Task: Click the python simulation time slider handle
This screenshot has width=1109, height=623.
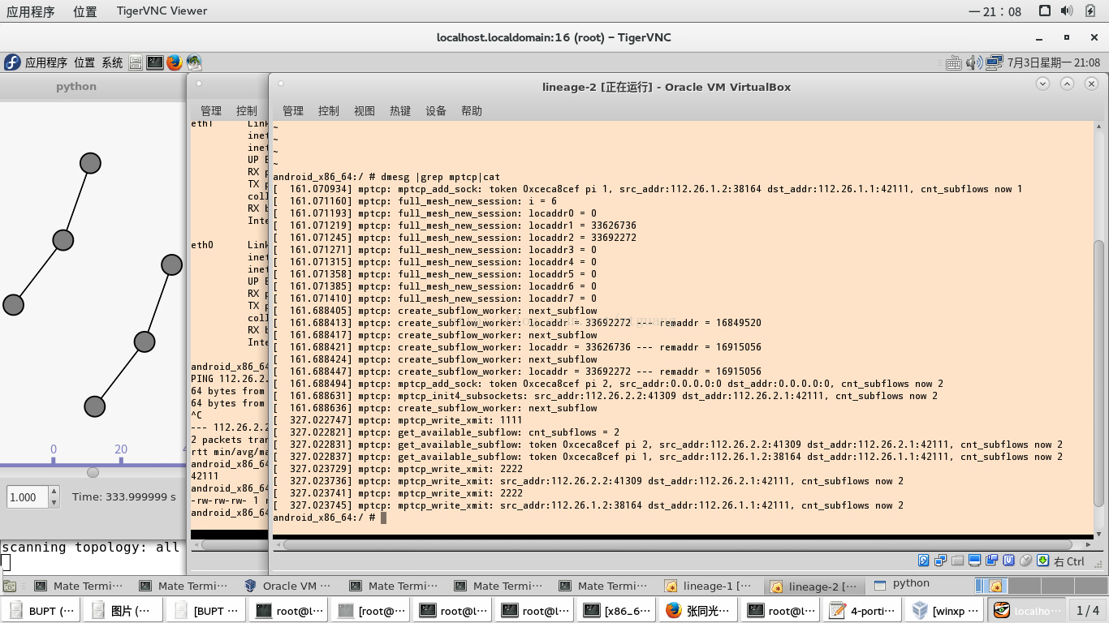Action: pos(93,472)
